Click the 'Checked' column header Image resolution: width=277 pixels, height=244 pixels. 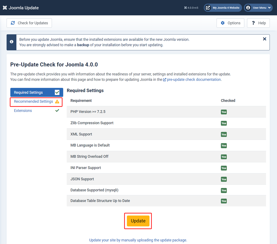[x=228, y=101]
